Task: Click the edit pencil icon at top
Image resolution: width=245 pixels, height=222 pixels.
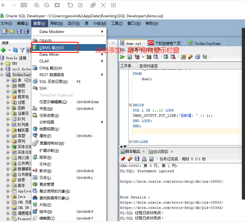Action: [80, 5]
